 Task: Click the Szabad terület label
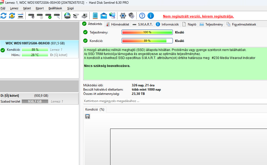pyautogui.click(x=10, y=101)
